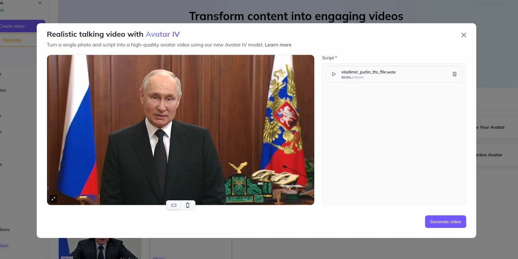Screen dimensions: 518x259
Task: Click the vladimir_putin_tts_file.wav file name
Action: point(369,72)
